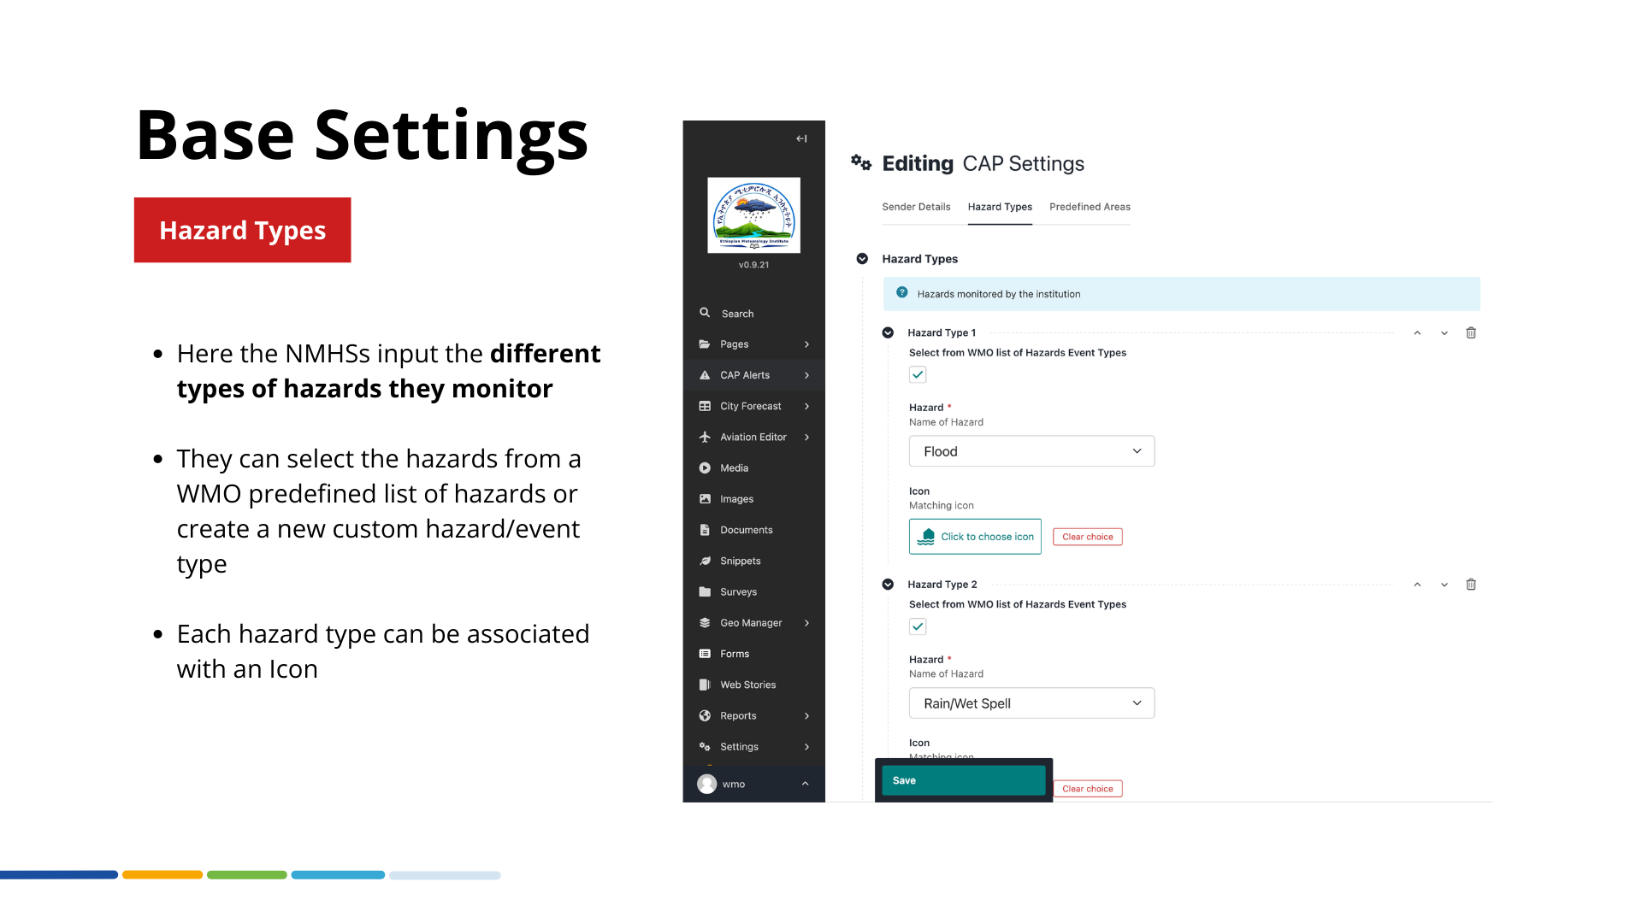Delete Hazard Type 1 with trash icon
This screenshot has height=923, width=1642.
pyautogui.click(x=1471, y=332)
